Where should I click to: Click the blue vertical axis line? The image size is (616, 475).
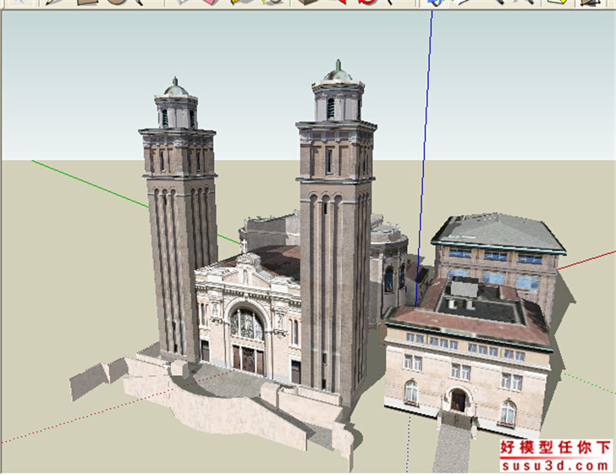[425, 157]
